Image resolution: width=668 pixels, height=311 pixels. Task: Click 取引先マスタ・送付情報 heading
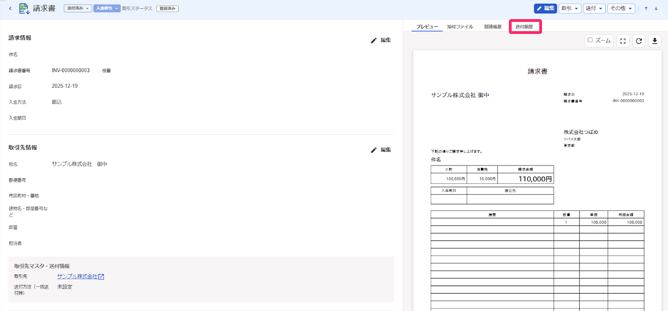click(42, 266)
